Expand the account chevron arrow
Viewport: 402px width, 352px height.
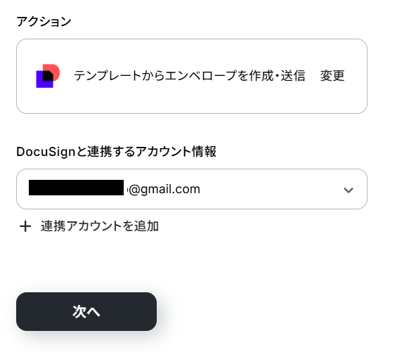click(349, 190)
